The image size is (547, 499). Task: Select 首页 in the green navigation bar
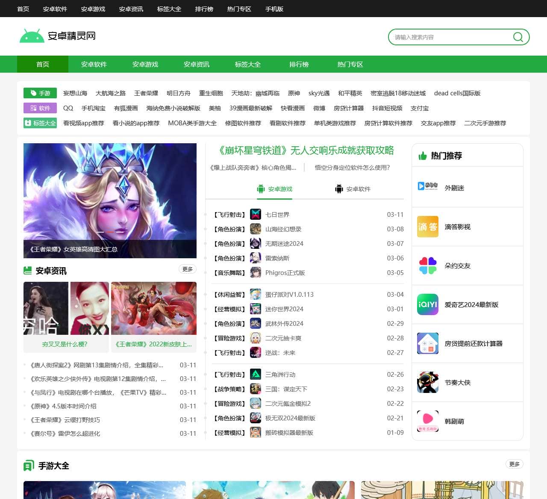pos(43,64)
